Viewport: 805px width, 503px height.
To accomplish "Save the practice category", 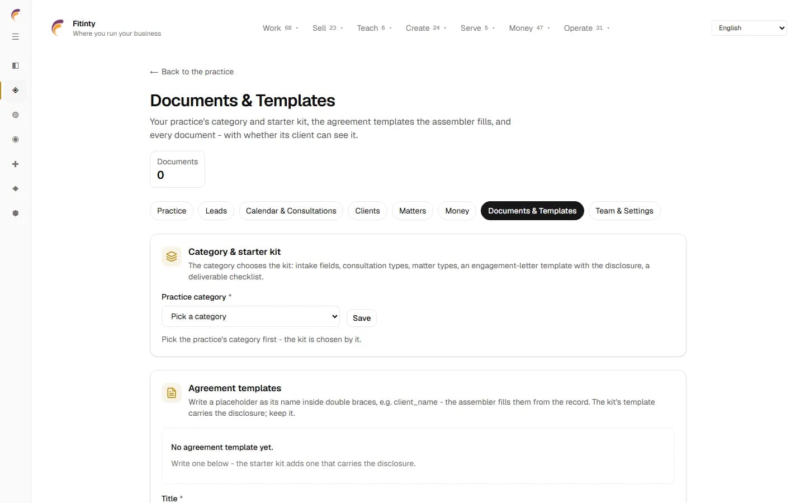I will 362,318.
